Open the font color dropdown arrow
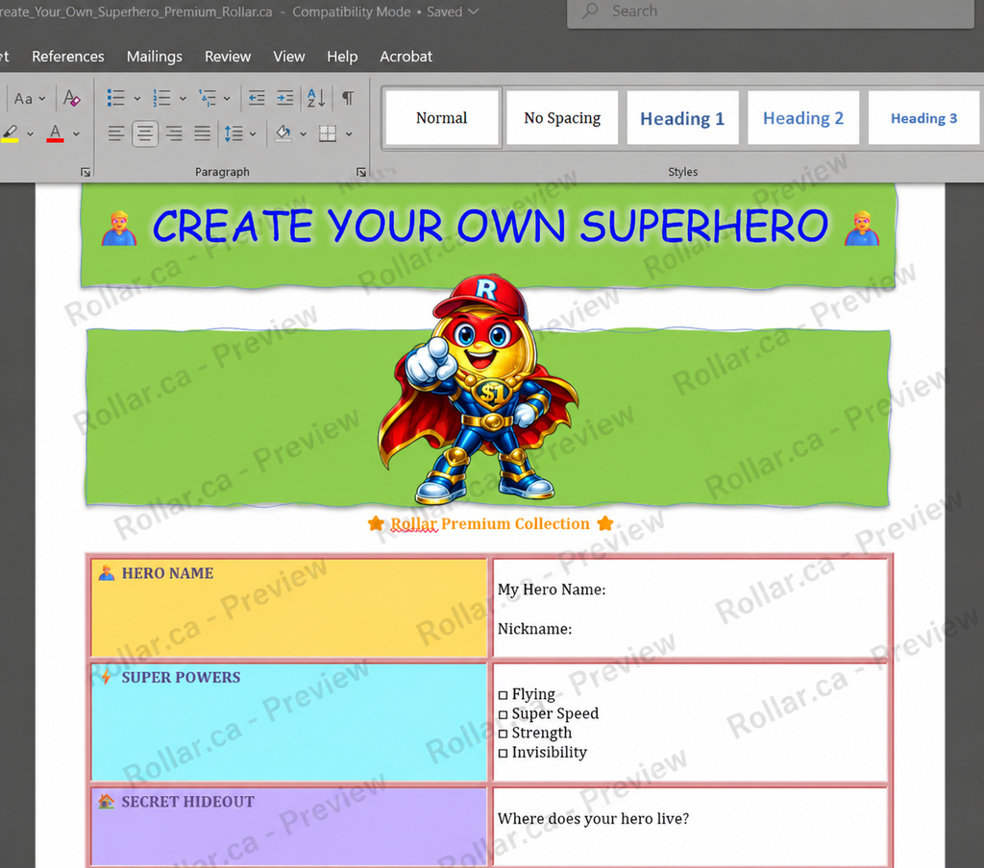 pyautogui.click(x=76, y=133)
